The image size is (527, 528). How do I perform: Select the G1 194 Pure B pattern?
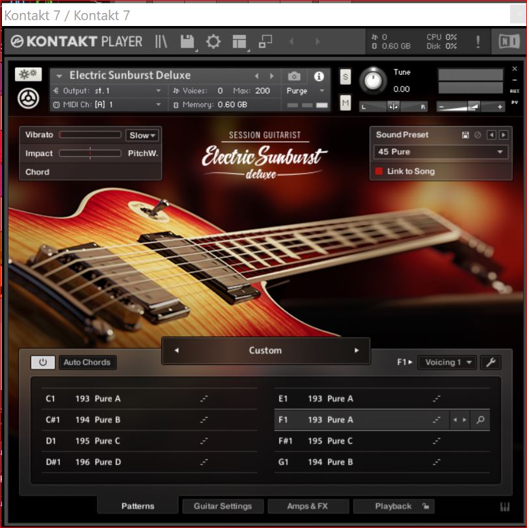click(x=382, y=462)
